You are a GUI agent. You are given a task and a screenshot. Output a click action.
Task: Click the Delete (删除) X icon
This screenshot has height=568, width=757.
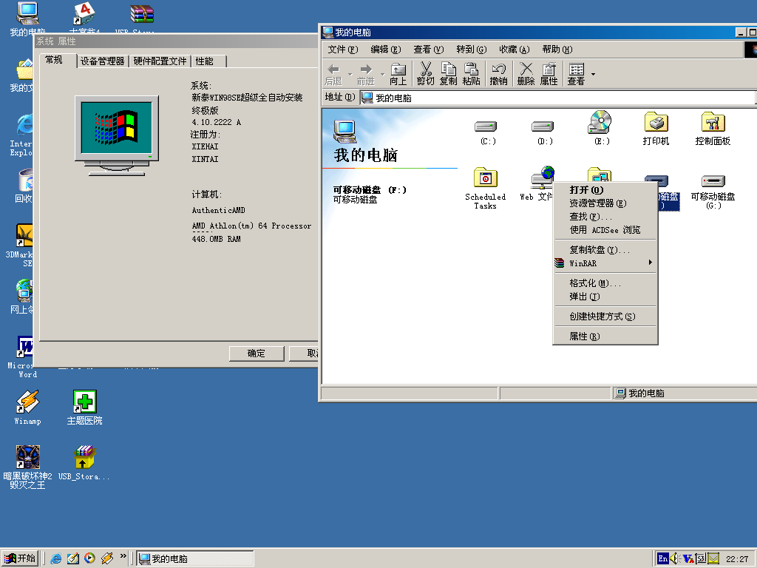tap(526, 74)
